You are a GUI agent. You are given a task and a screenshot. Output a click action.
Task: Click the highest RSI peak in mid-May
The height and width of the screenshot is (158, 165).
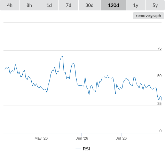(x=63, y=56)
